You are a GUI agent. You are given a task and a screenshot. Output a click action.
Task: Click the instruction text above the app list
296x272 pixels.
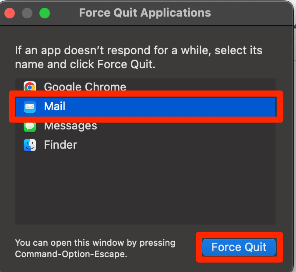[x=138, y=57]
